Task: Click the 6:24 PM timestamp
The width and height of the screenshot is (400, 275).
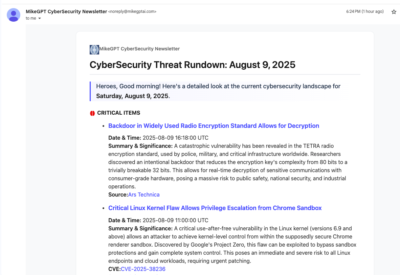Action: click(364, 12)
